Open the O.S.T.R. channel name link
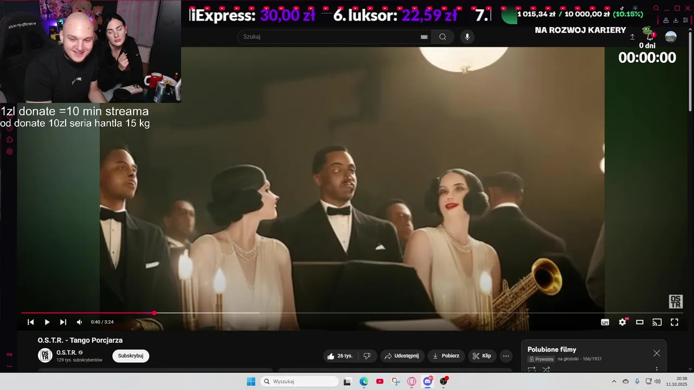Screen dimensions: 694x390 coord(66,353)
